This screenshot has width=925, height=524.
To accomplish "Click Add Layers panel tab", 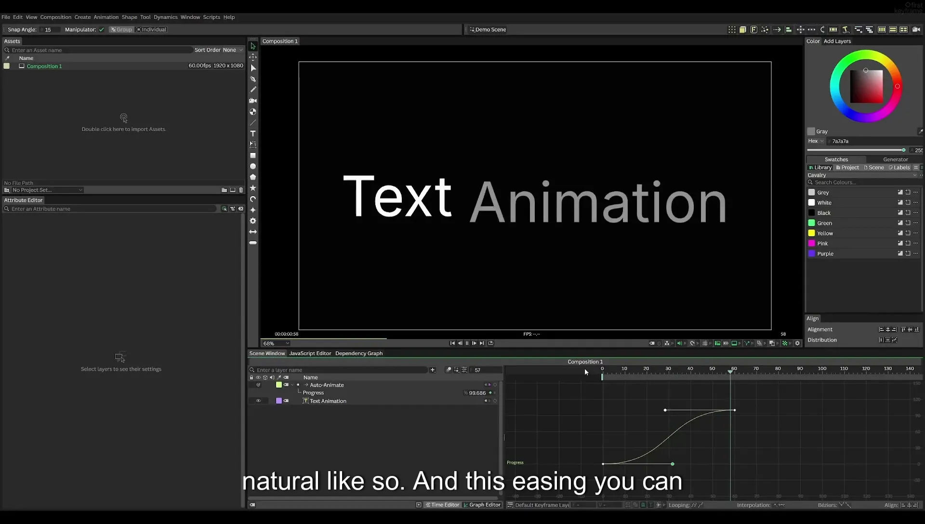I will (x=837, y=41).
